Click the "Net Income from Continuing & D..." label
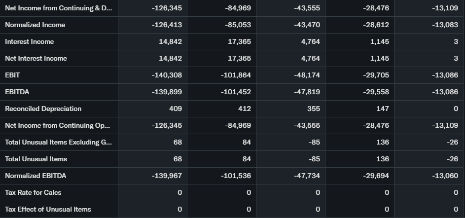Image resolution: width=465 pixels, height=218 pixels. (58, 8)
